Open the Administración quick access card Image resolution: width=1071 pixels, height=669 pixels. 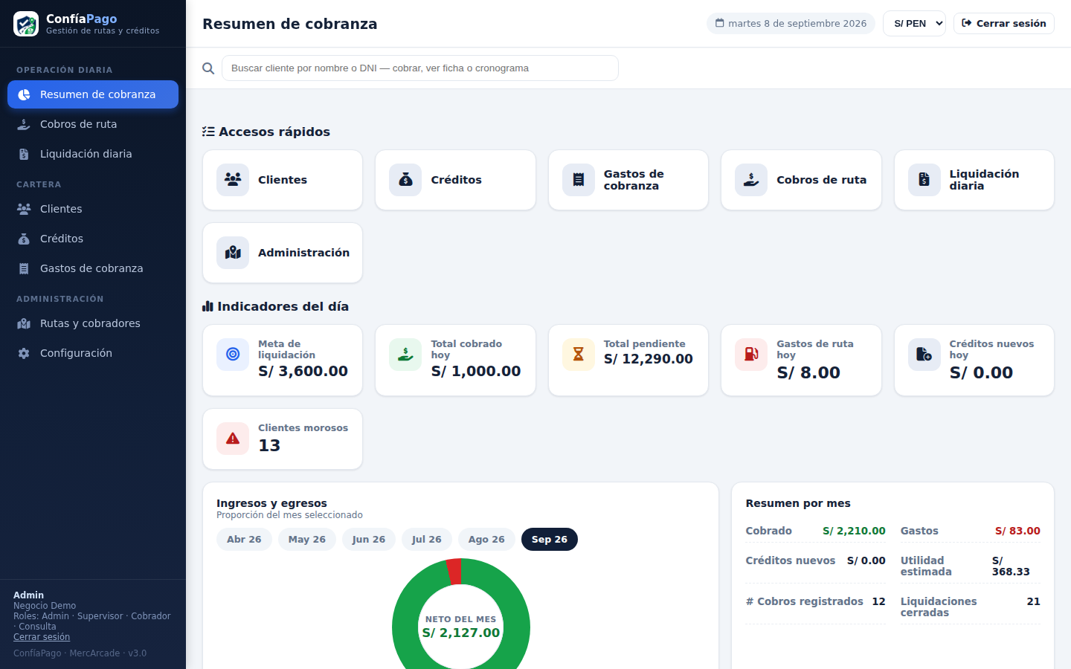(x=283, y=253)
